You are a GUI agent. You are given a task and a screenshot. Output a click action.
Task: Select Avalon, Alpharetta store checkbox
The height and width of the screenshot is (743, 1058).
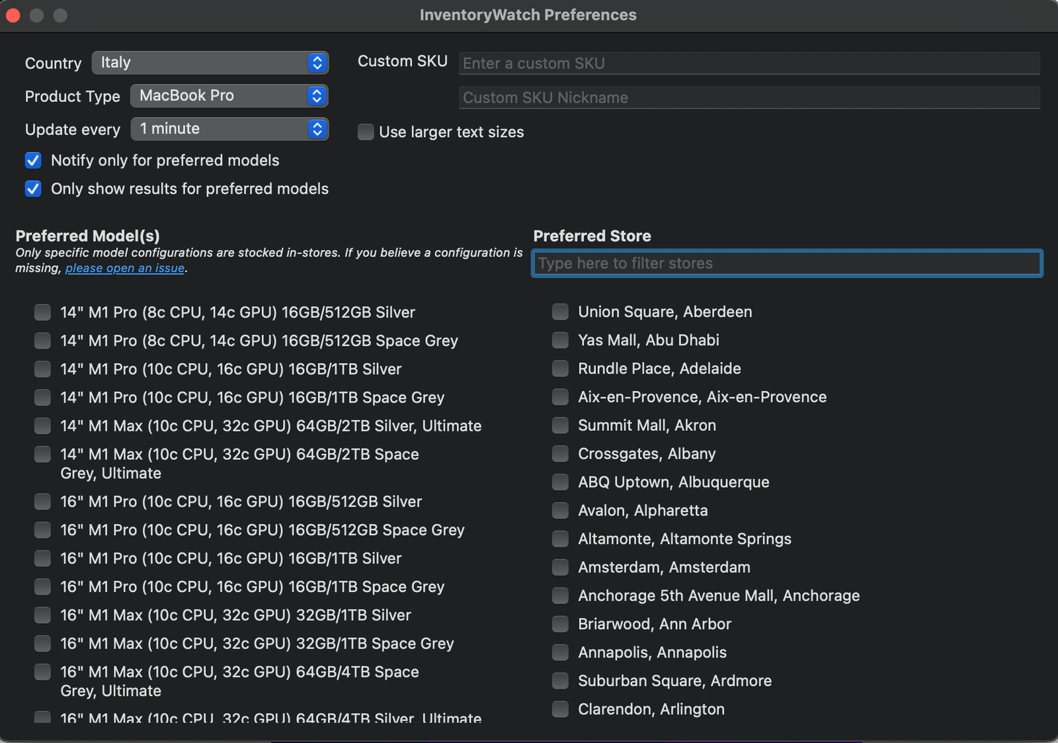560,511
